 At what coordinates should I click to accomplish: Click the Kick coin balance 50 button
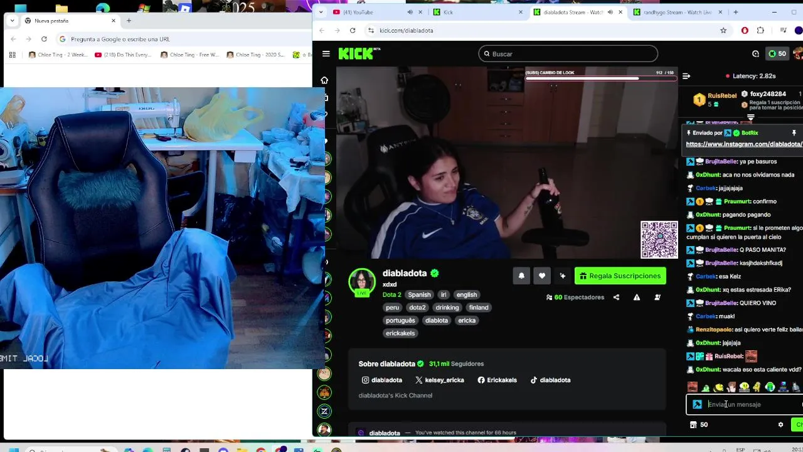tap(777, 54)
